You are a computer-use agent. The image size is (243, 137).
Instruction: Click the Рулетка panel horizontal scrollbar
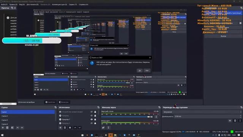click(x=8, y=104)
